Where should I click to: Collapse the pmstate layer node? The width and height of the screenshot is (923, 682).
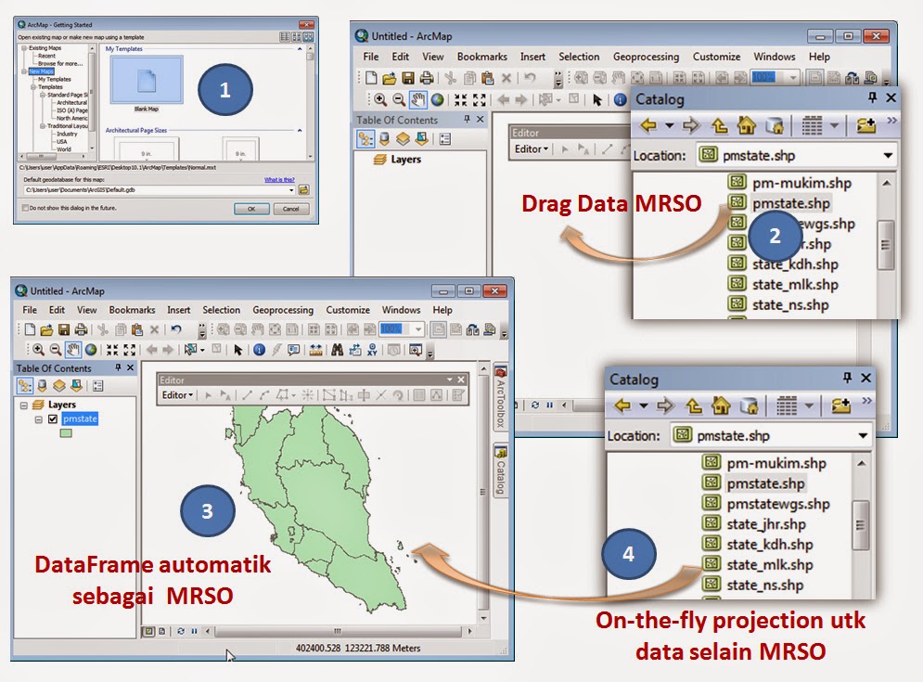point(38,419)
